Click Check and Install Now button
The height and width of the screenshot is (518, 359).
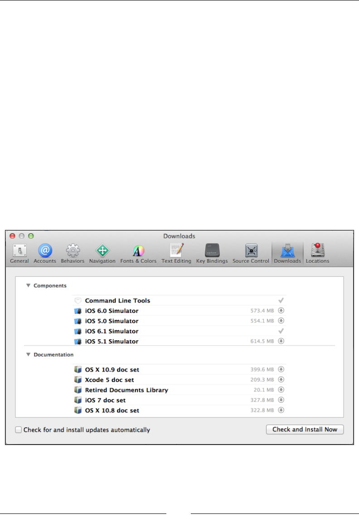[x=305, y=430]
